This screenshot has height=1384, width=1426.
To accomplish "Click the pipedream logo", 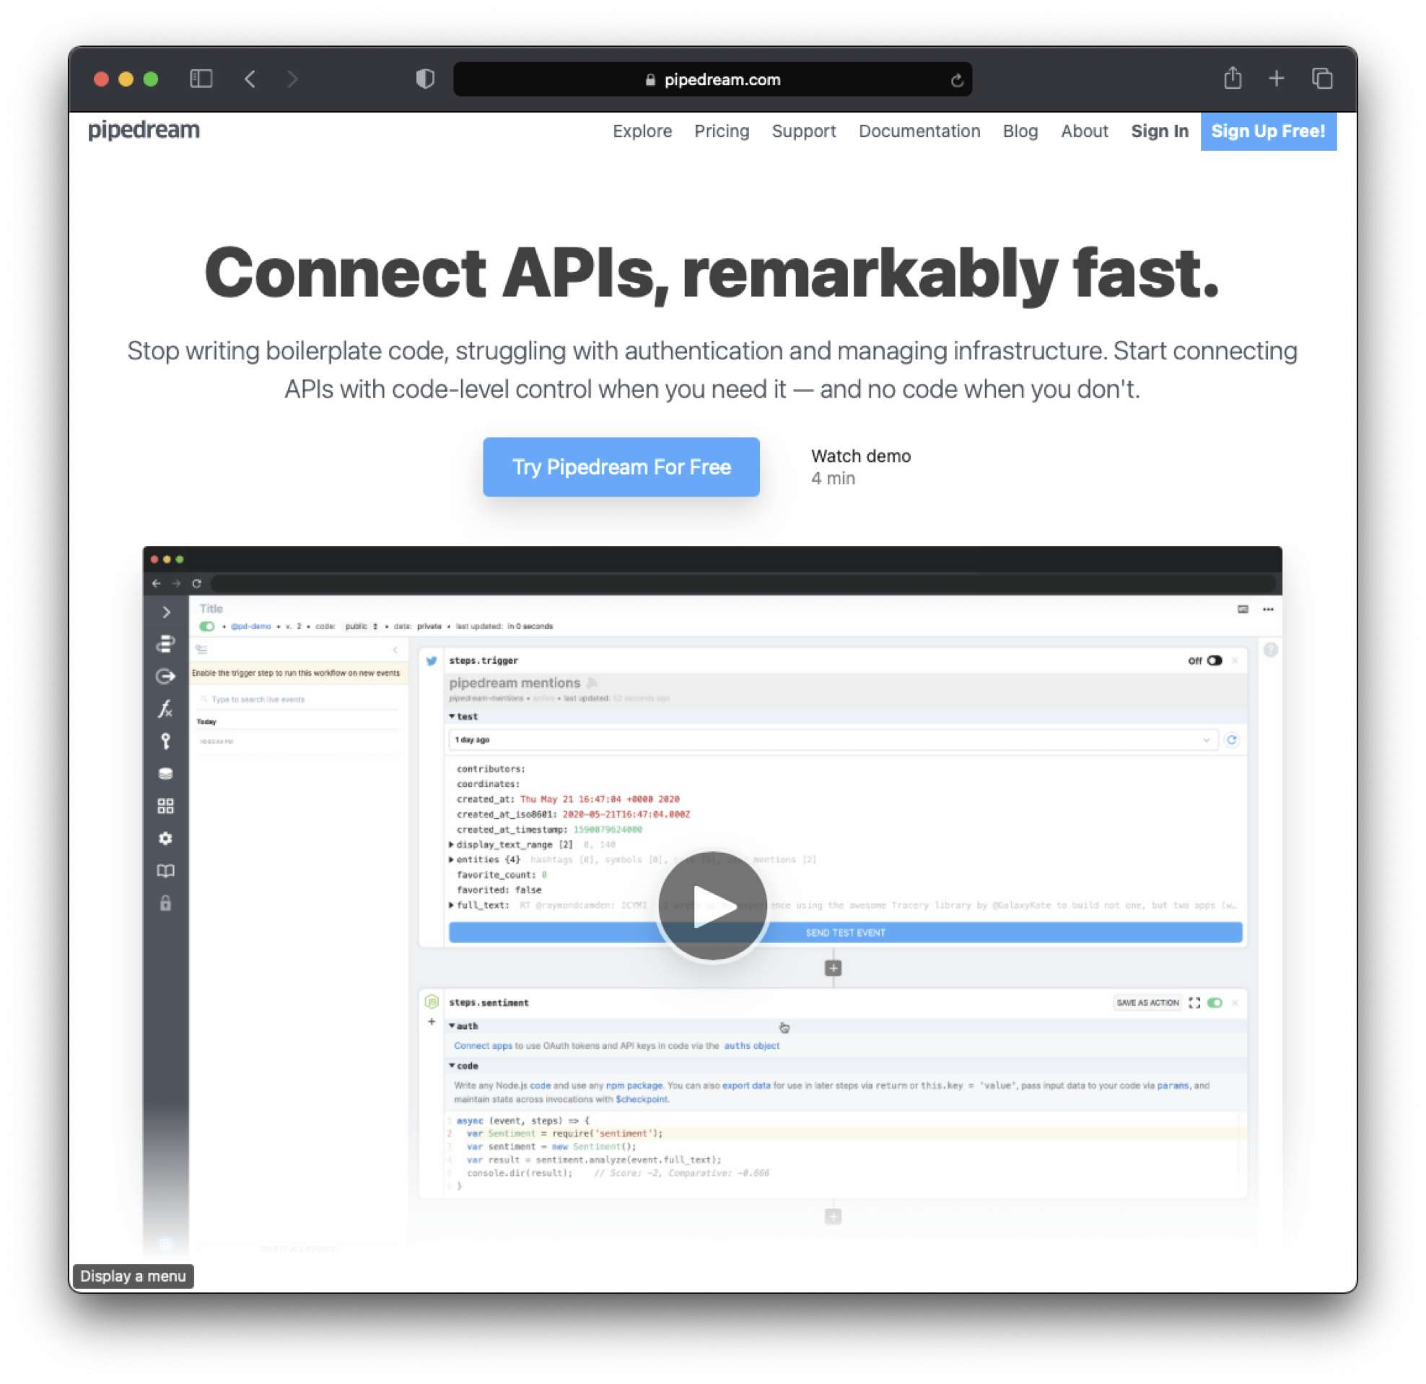I will tap(144, 131).
